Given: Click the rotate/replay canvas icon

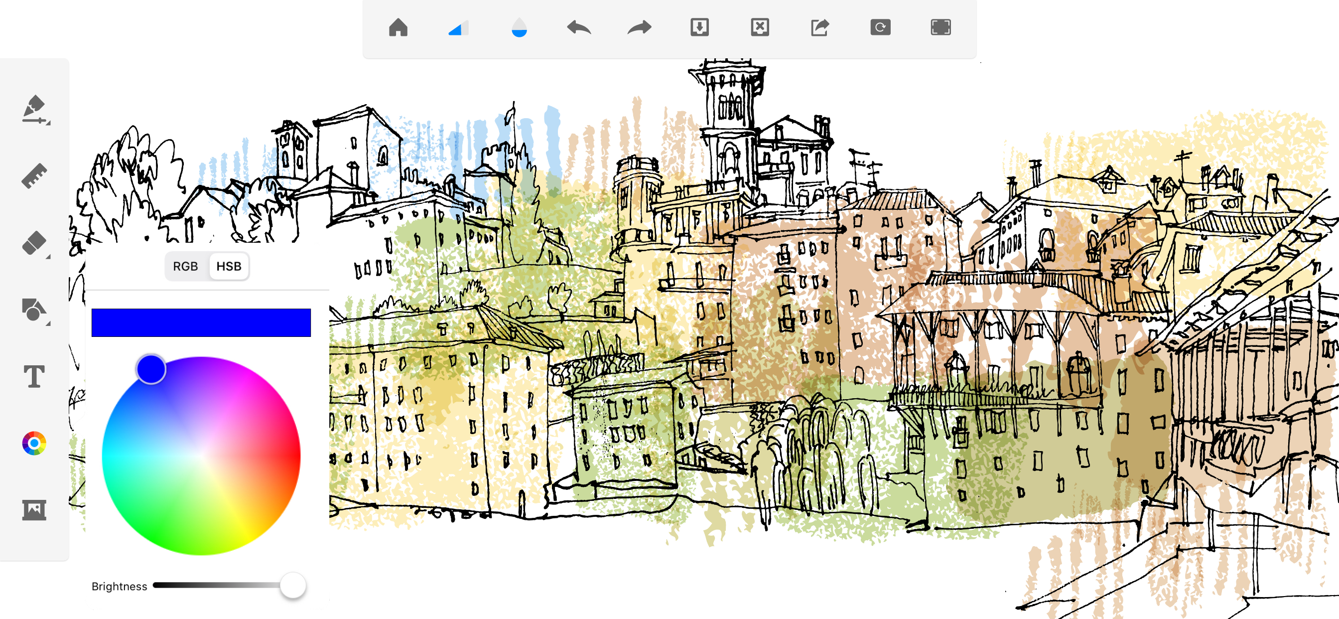Looking at the screenshot, I should coord(881,27).
